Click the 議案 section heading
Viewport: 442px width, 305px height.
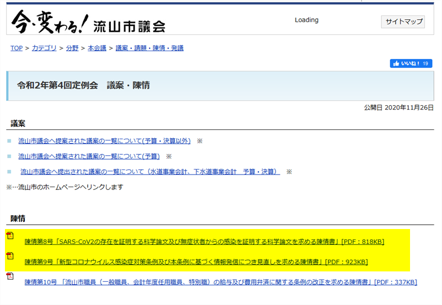tap(18, 123)
